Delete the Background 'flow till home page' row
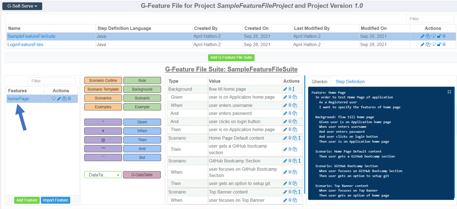Image resolution: width=457 pixels, height=209 pixels. 290,89
